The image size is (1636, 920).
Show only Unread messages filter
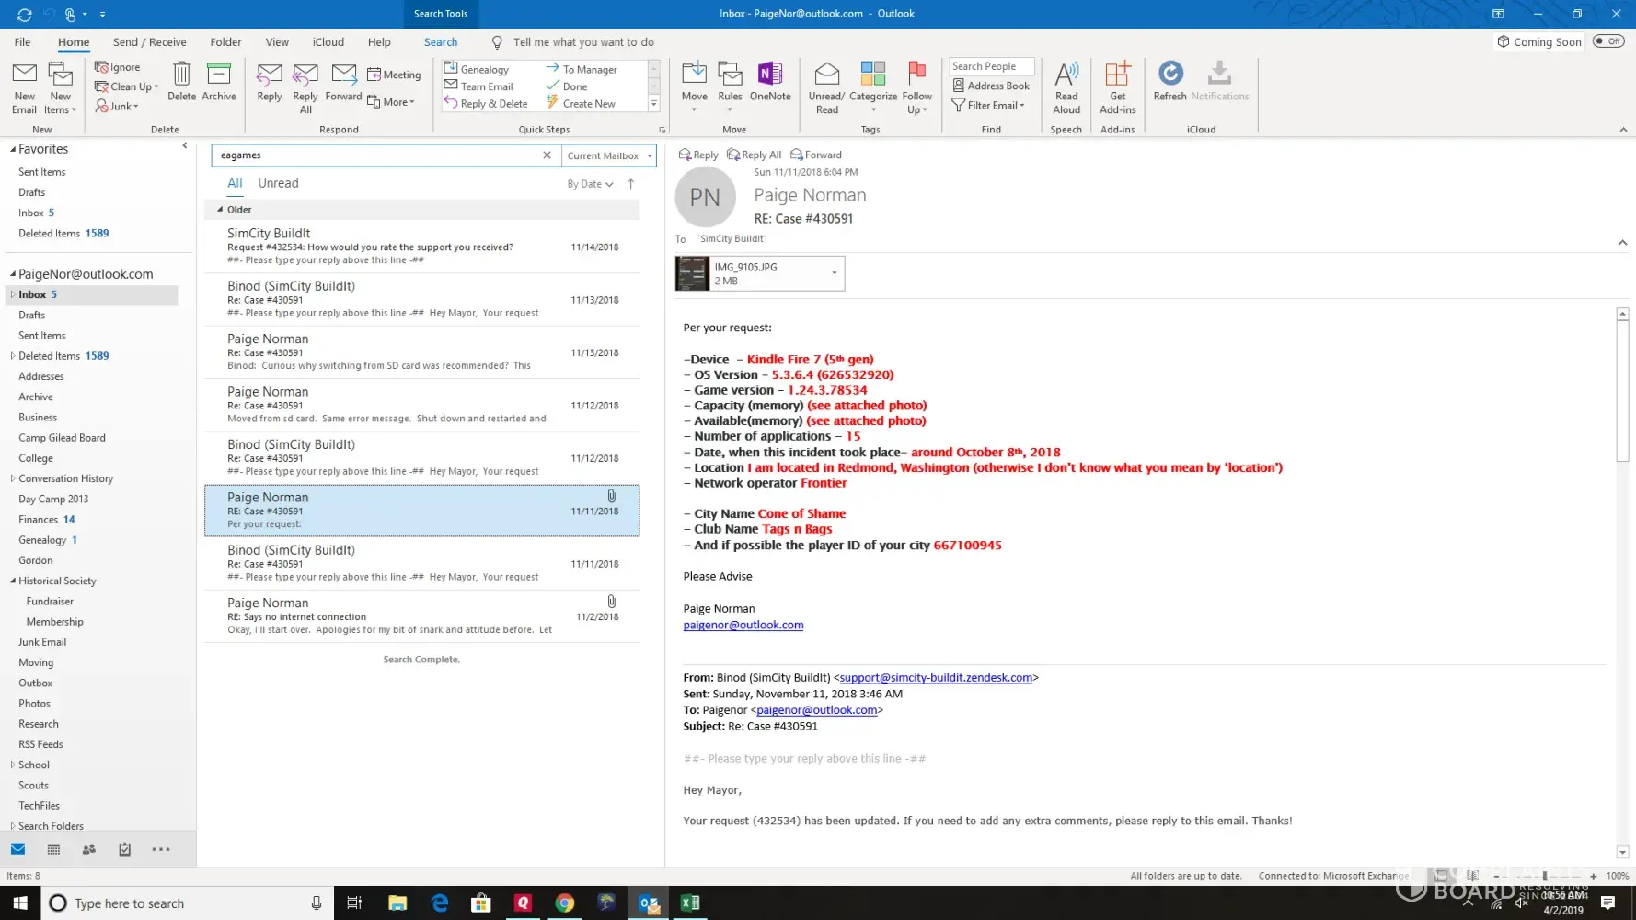278,183
